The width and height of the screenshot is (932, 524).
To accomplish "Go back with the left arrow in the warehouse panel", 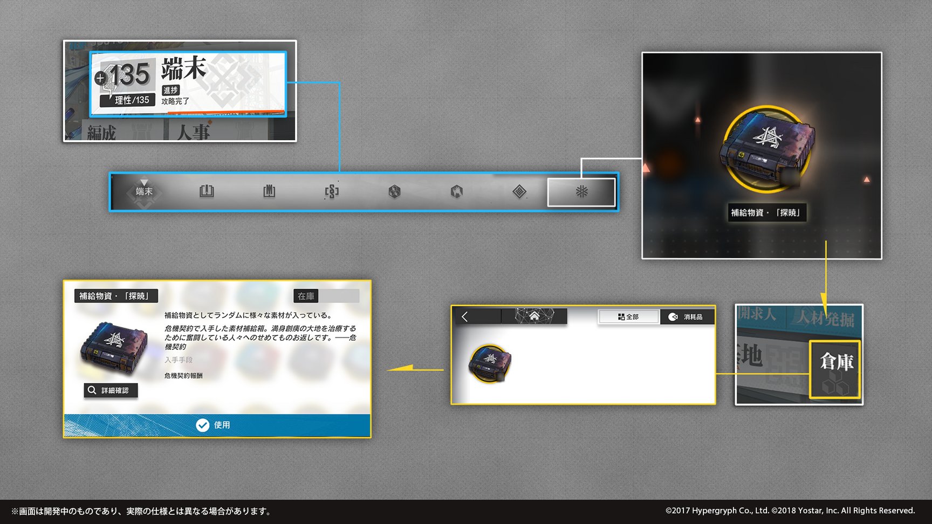I will click(465, 317).
